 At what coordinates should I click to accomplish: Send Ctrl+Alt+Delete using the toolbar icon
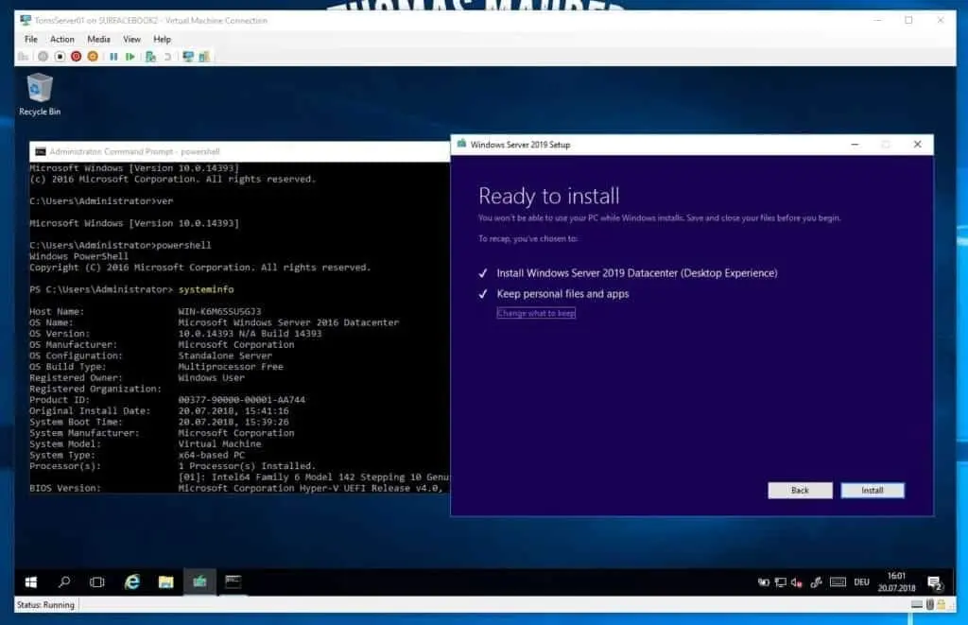(x=25, y=56)
